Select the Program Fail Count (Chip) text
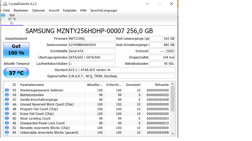This screenshot has height=141, width=252. point(39,109)
